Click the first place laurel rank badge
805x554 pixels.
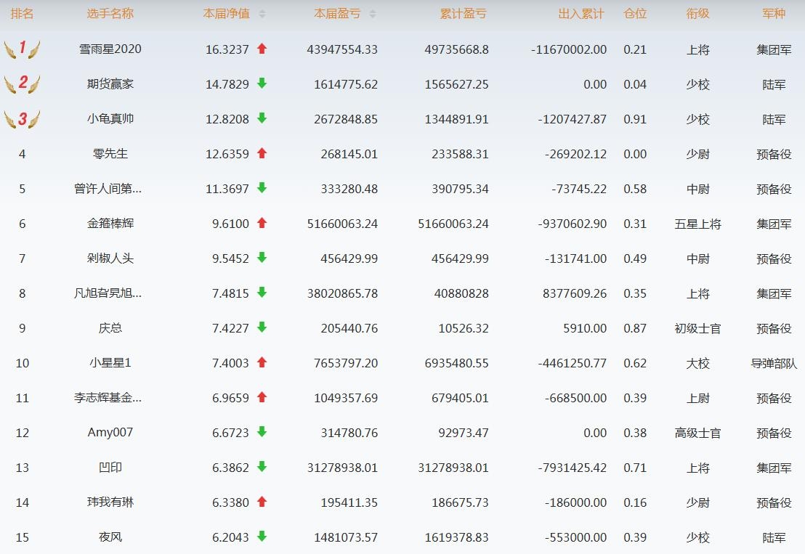(x=22, y=49)
